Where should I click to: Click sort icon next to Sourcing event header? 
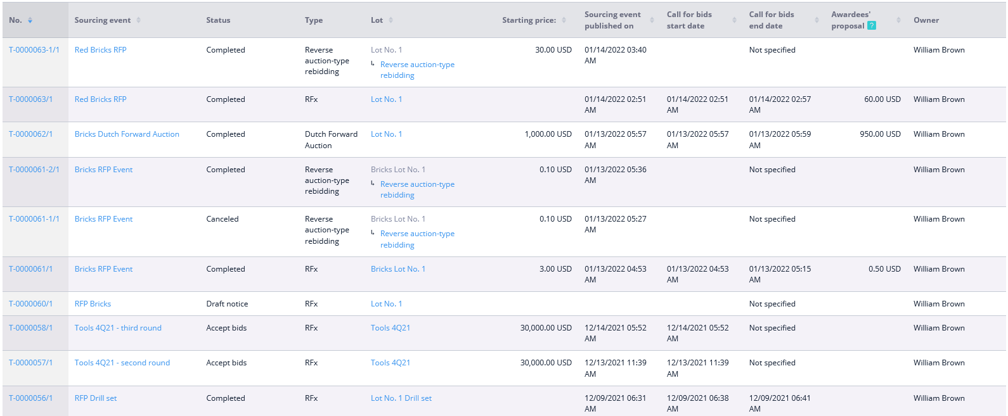click(138, 20)
